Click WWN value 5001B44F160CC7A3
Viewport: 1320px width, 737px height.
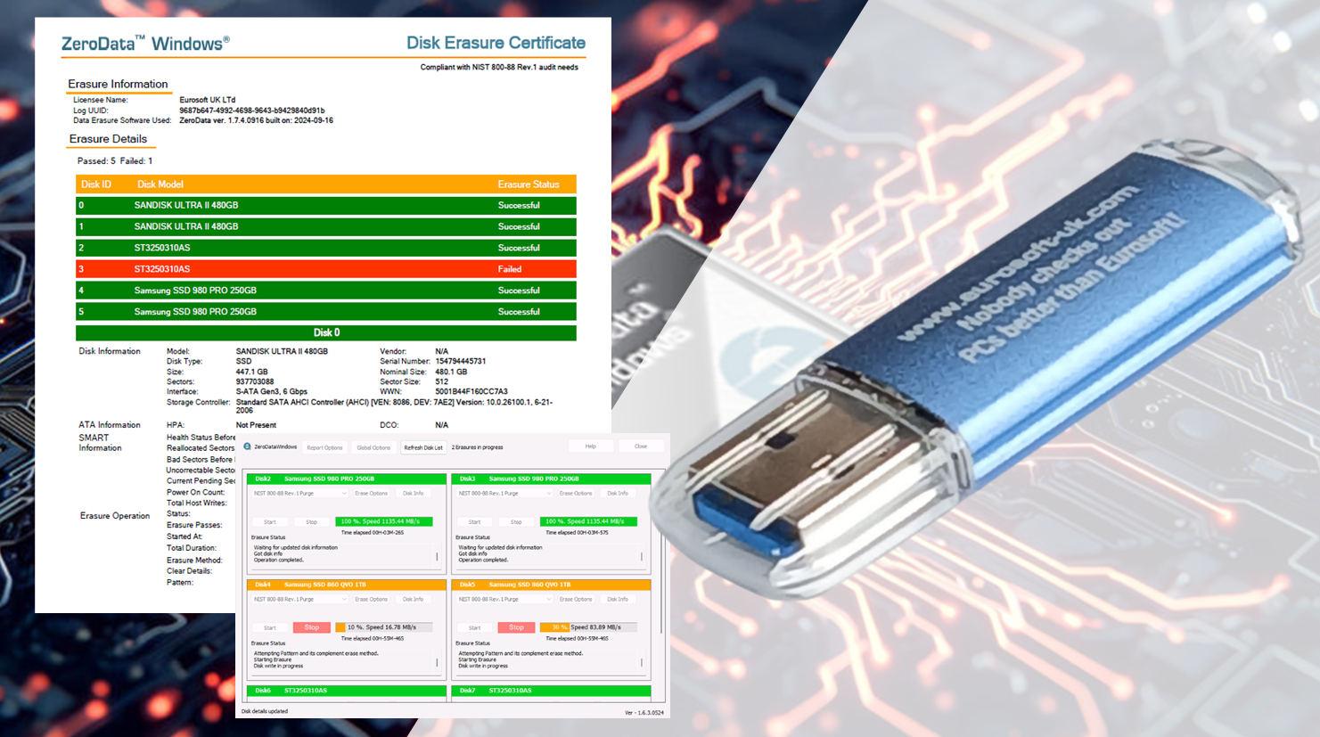coord(471,391)
